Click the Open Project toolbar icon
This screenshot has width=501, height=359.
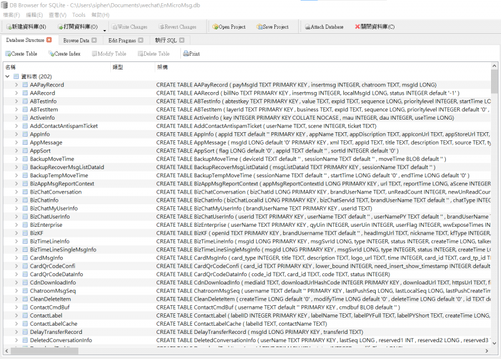215,27
